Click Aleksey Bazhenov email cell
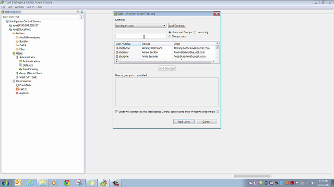334x187 pixels. [192, 48]
